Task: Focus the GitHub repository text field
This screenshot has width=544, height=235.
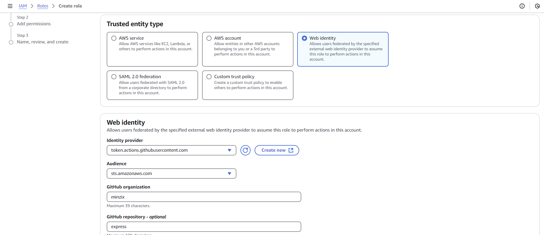Action: [204, 227]
